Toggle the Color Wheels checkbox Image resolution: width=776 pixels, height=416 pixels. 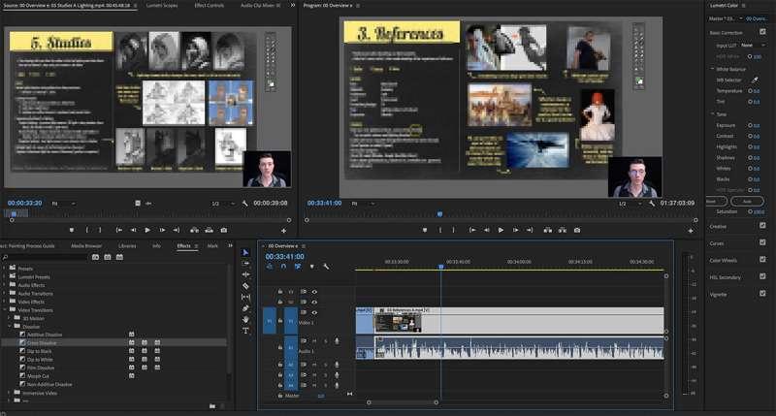coord(762,259)
